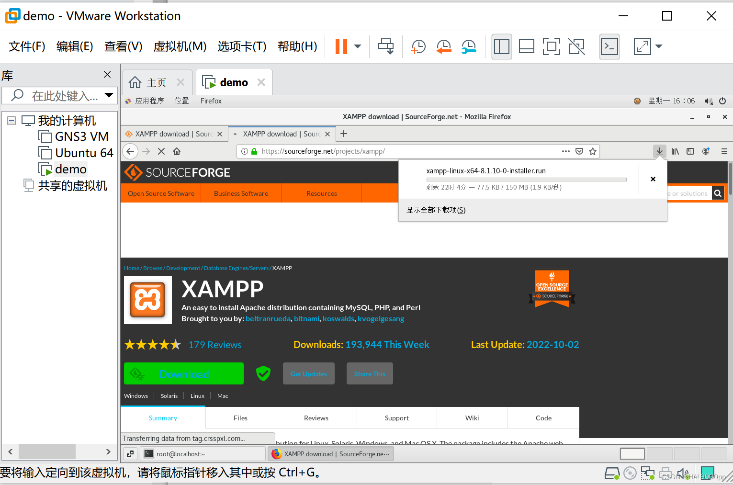Image resolution: width=733 pixels, height=485 pixels.
Task: Toggle the library sidebar view icon
Action: coord(502,46)
